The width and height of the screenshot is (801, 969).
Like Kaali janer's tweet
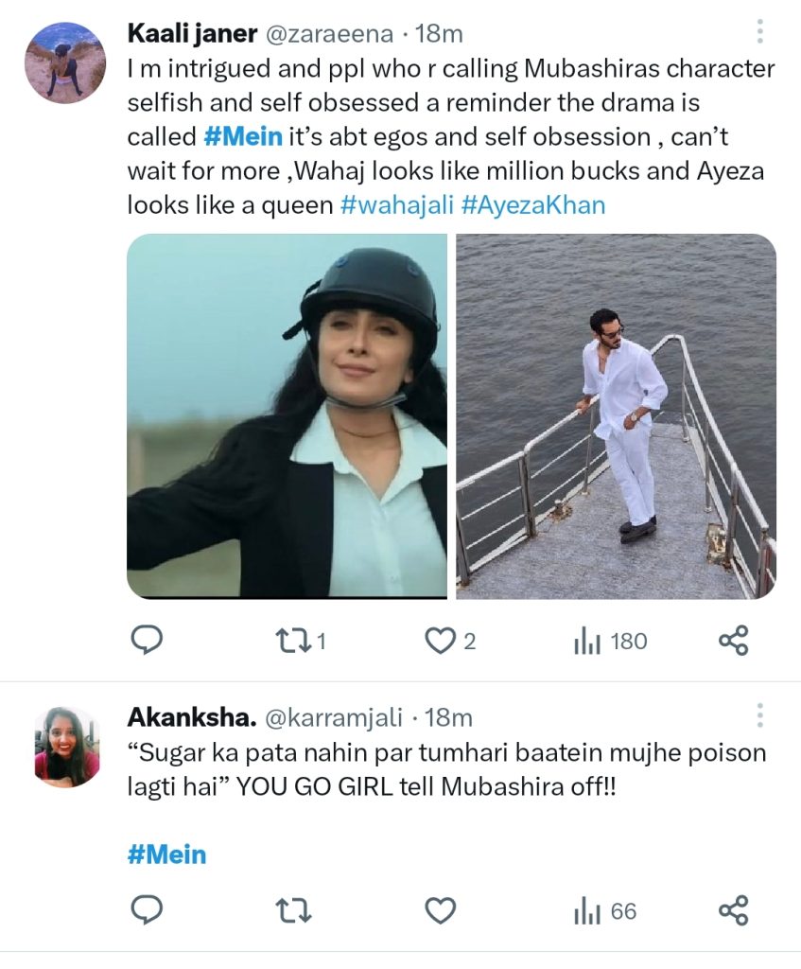[440, 642]
